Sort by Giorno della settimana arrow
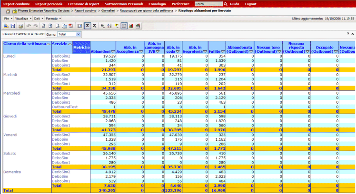 tap(48, 44)
